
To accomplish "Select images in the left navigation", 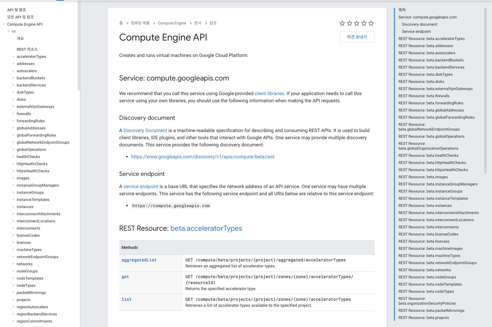I will [x=23, y=178].
